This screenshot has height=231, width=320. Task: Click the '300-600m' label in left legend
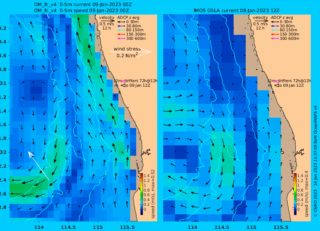(136, 39)
